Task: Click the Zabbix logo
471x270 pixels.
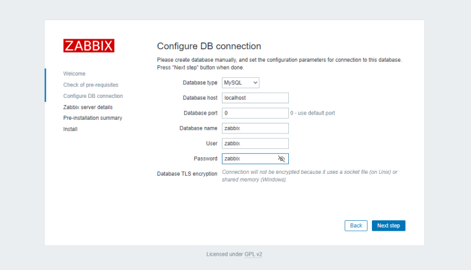Action: coord(88,46)
